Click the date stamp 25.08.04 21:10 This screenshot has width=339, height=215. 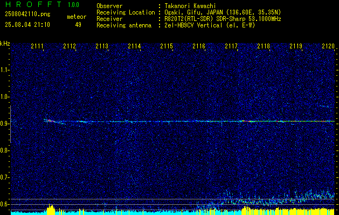click(x=27, y=25)
